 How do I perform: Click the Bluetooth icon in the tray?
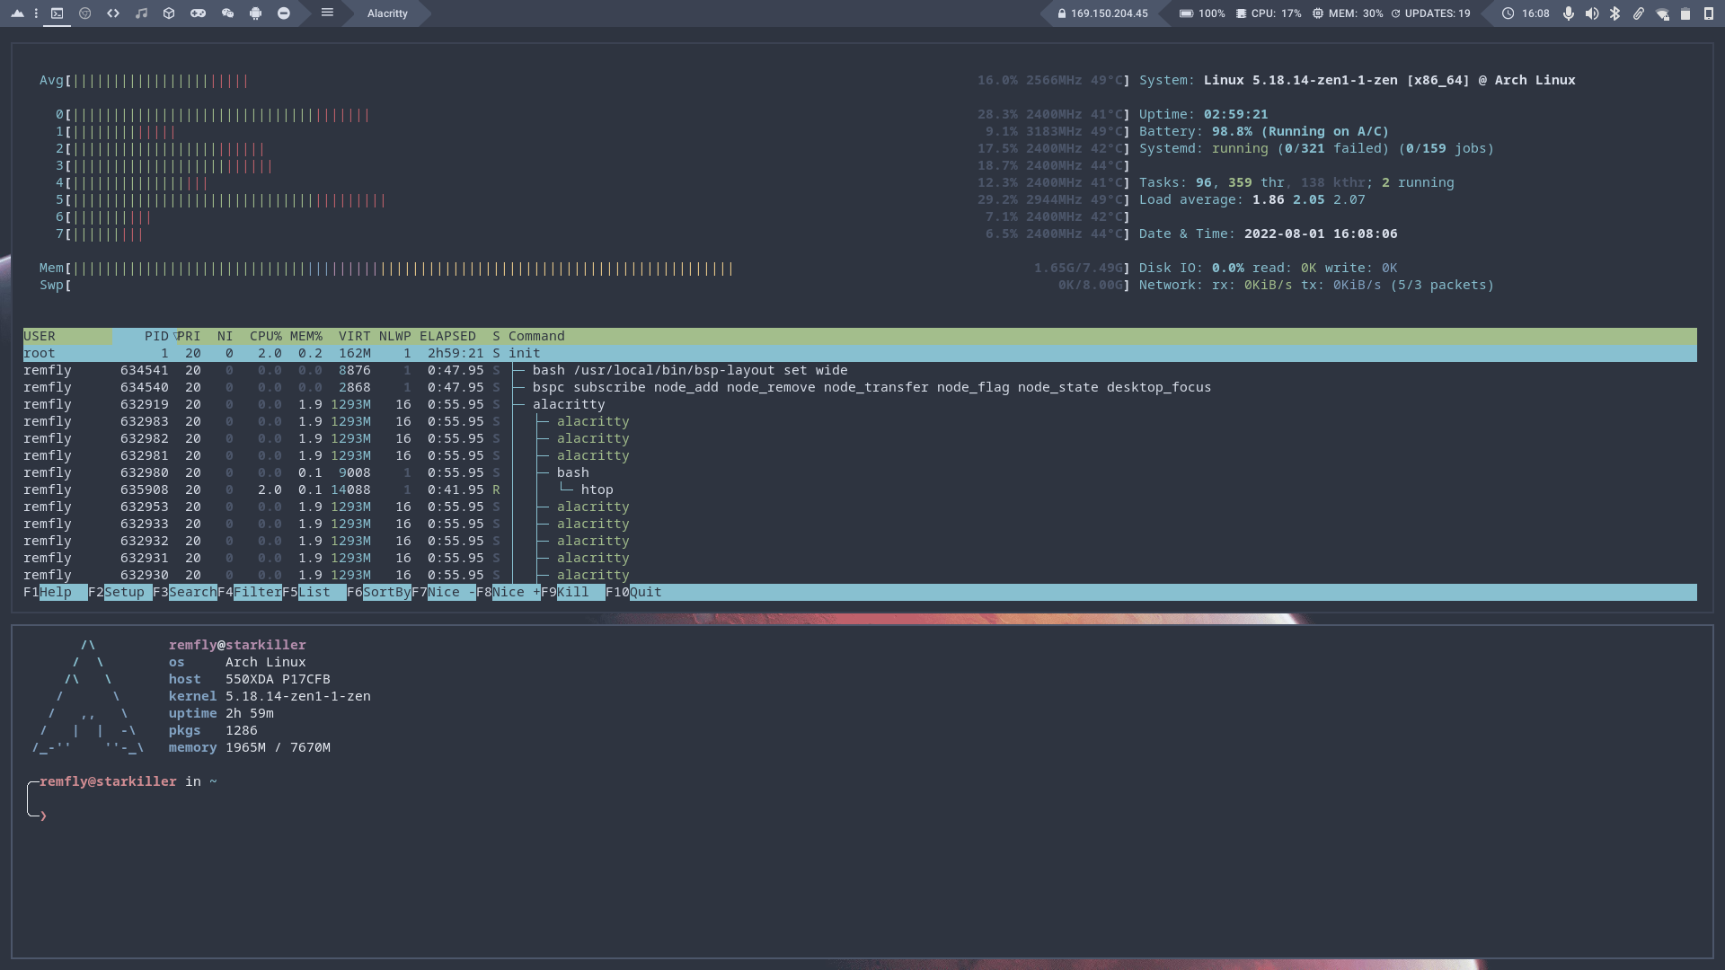coord(1614,13)
